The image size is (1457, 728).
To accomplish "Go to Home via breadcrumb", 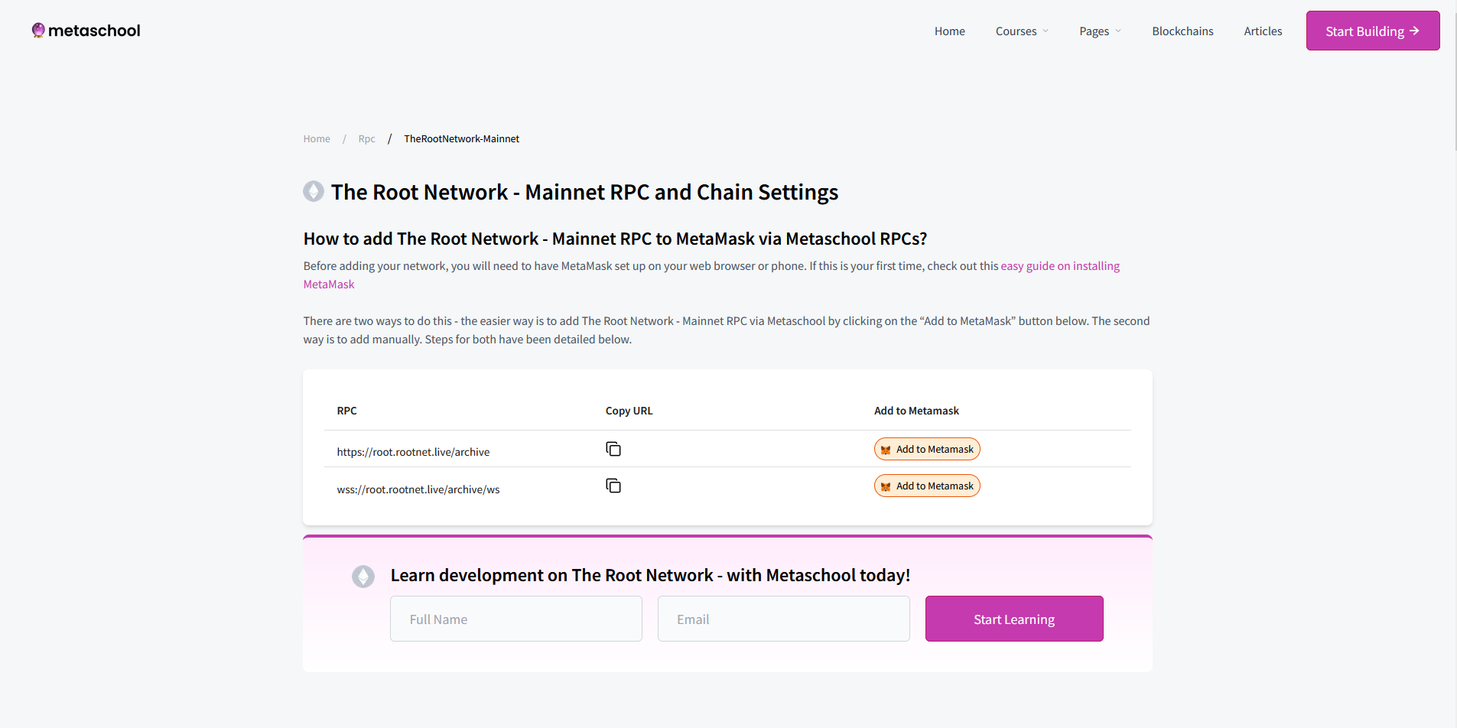I will pyautogui.click(x=317, y=139).
